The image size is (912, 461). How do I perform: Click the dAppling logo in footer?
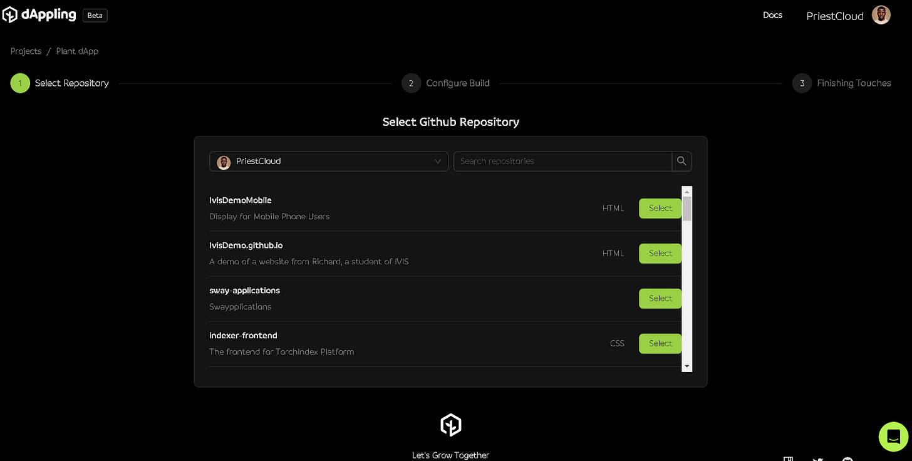click(451, 425)
